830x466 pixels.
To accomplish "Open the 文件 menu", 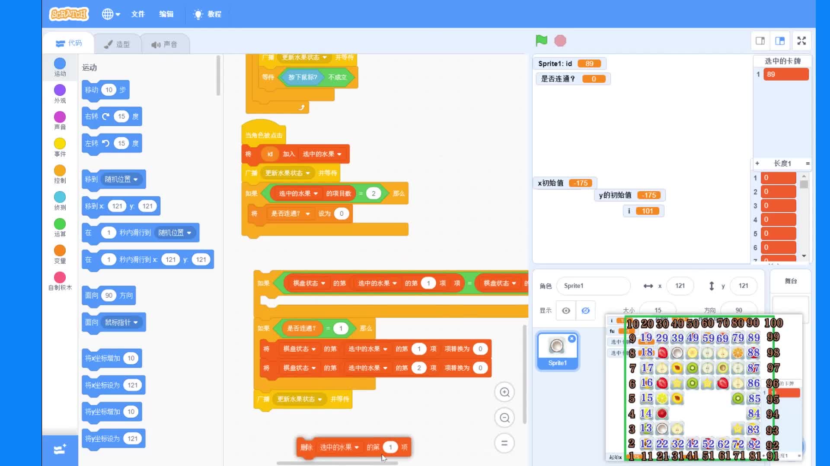I will [138, 14].
